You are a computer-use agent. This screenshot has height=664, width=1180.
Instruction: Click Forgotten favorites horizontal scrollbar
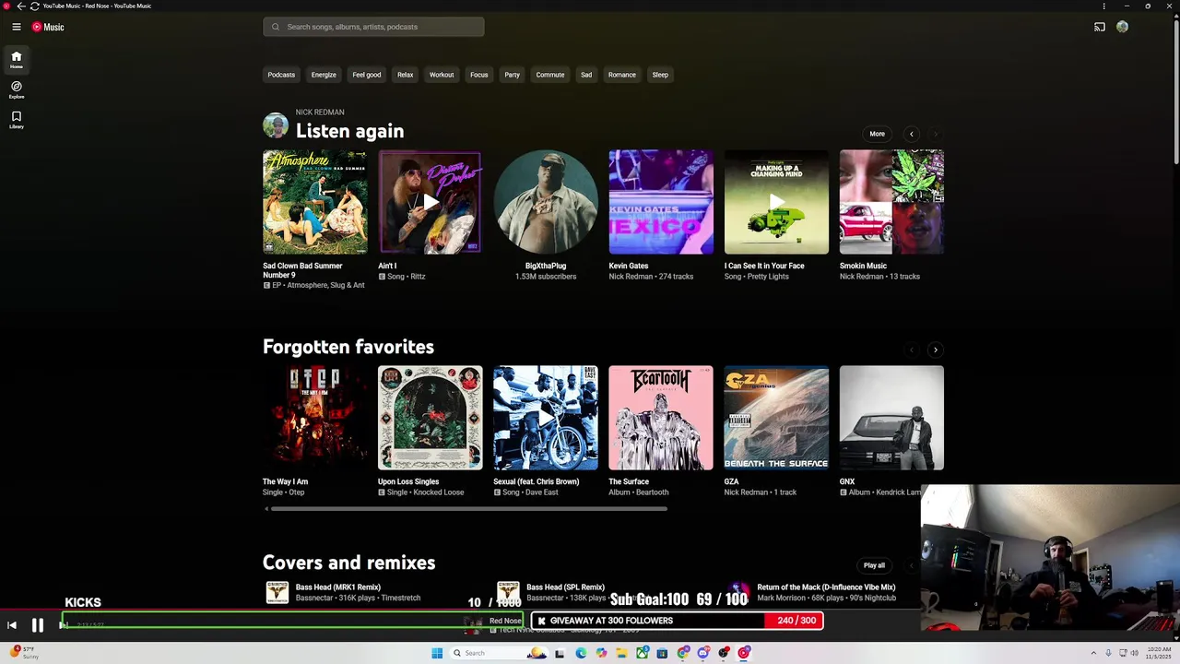click(468, 508)
